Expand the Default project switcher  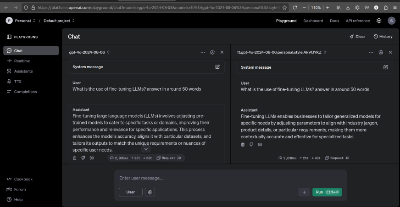click(59, 21)
